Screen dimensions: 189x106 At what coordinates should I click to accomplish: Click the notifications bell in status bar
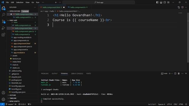click(x=186, y=104)
